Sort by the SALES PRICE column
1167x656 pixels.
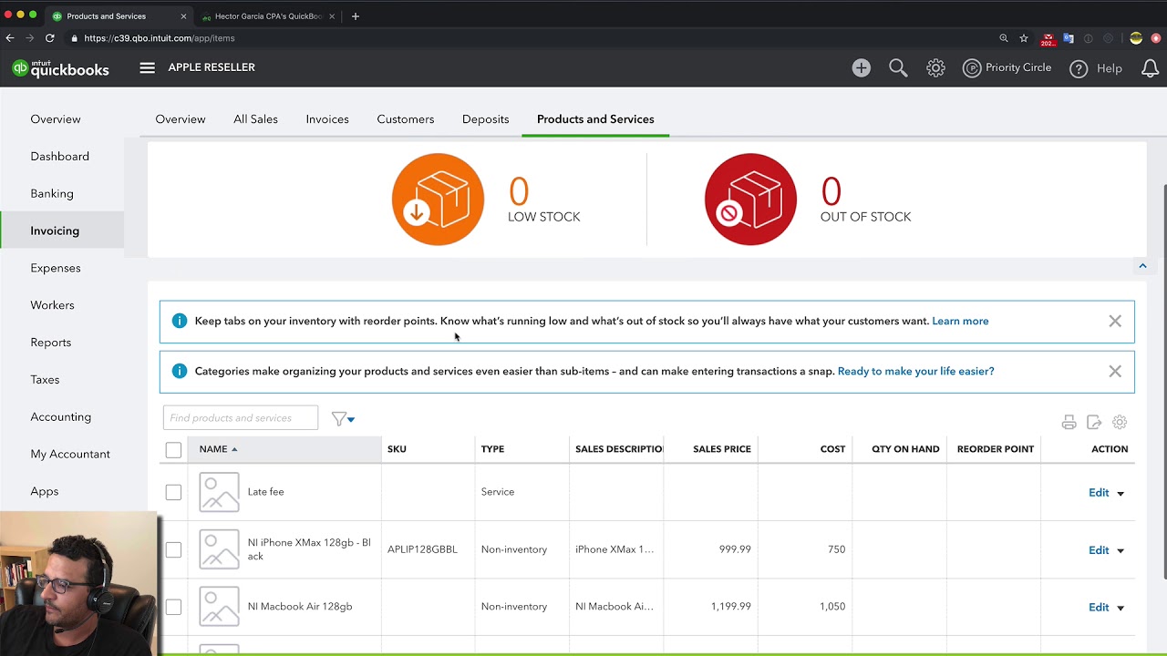tap(722, 449)
